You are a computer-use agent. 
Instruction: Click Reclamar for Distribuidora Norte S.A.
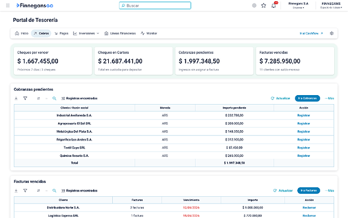pyautogui.click(x=309, y=208)
